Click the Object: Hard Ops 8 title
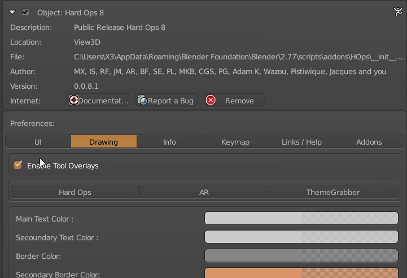 [71, 13]
